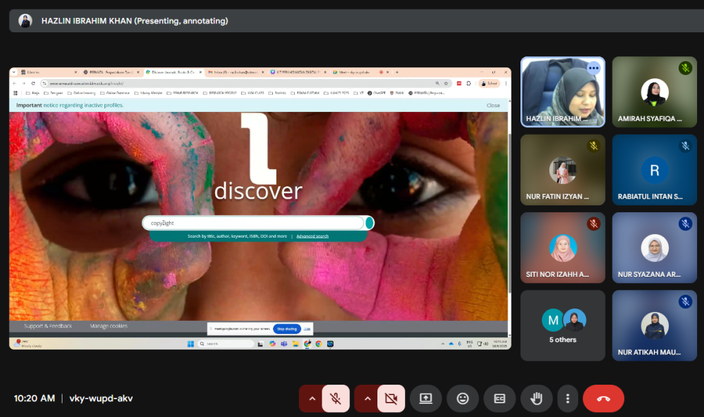This screenshot has width=704, height=417.
Task: Click the zoom magnifier icon in address bar
Action: (437, 84)
